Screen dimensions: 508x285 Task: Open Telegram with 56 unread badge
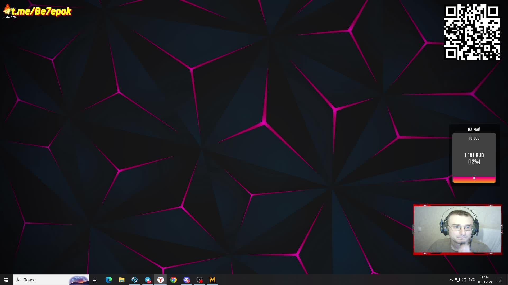(x=148, y=280)
